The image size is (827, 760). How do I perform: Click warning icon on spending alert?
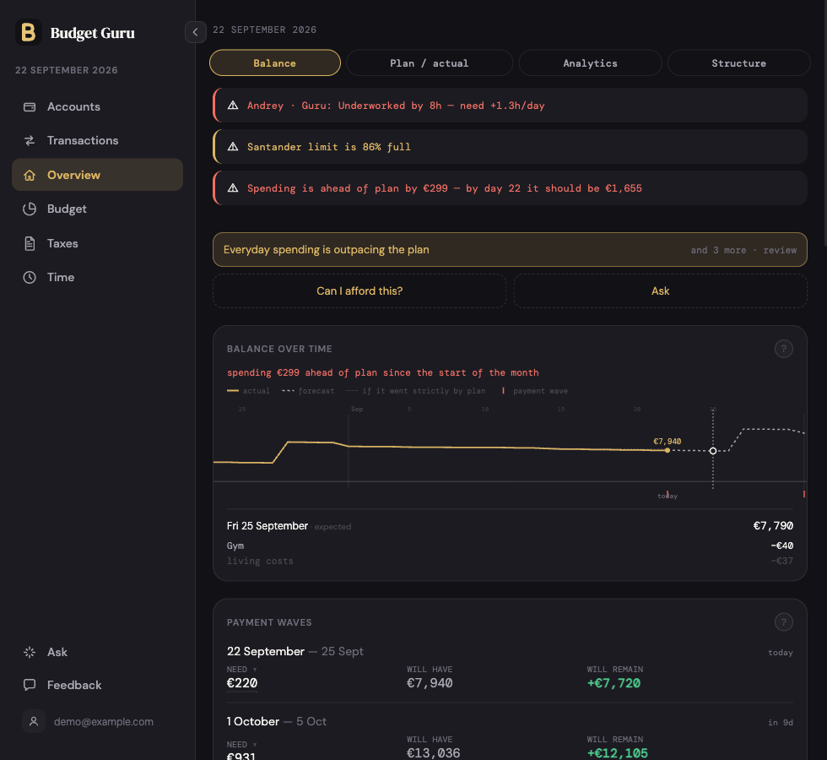pyautogui.click(x=233, y=187)
